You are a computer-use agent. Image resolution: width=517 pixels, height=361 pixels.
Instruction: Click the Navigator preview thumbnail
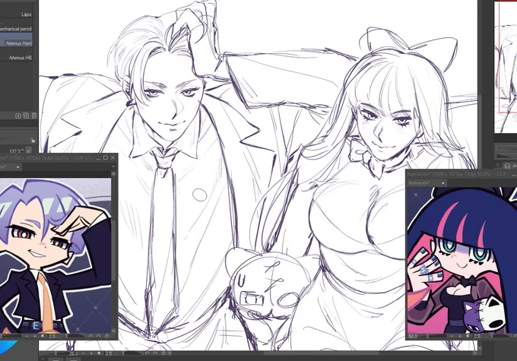(x=506, y=66)
